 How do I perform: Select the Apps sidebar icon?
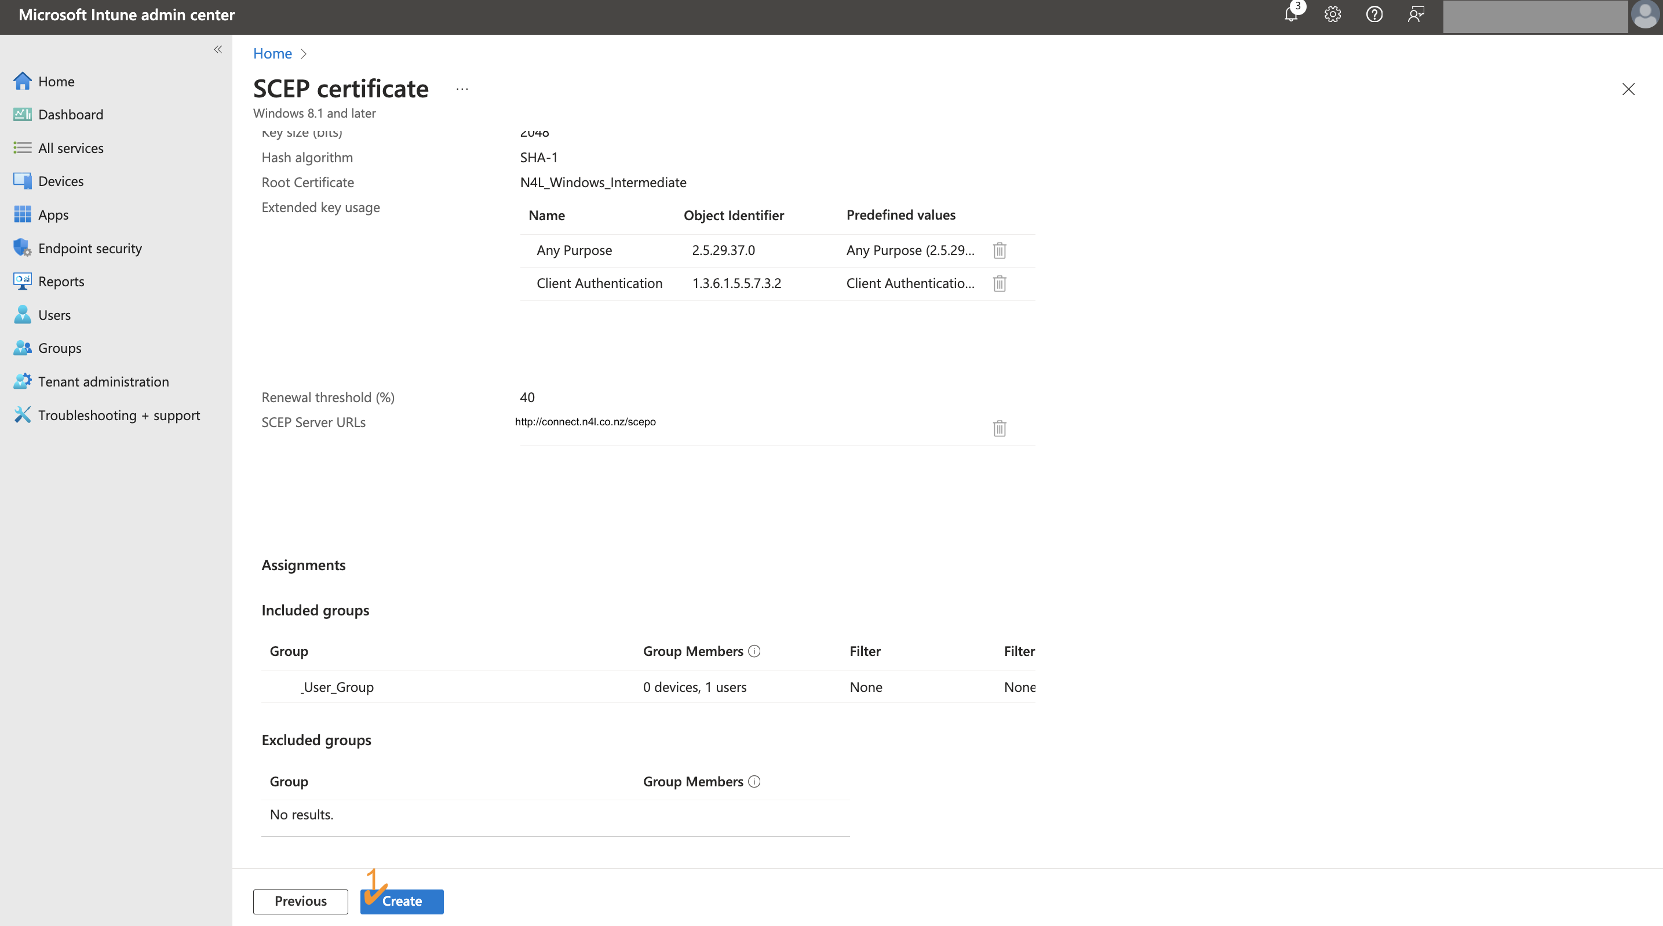[22, 214]
